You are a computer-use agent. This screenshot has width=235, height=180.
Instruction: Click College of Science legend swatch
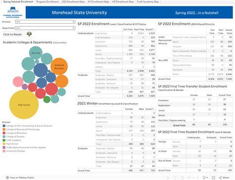coord(4,136)
